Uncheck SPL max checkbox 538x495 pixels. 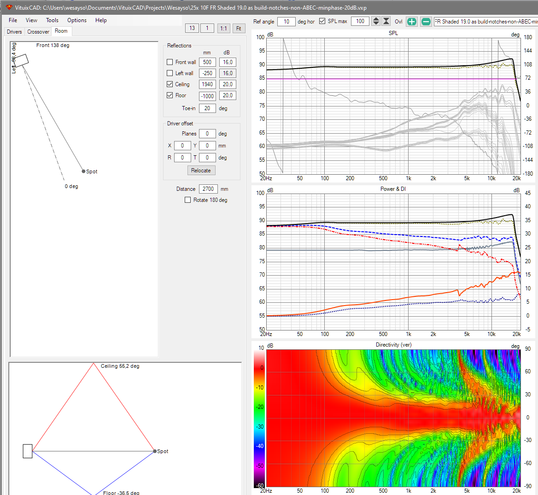322,21
